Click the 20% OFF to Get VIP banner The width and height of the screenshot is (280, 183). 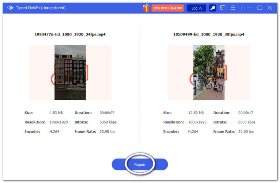[168, 8]
